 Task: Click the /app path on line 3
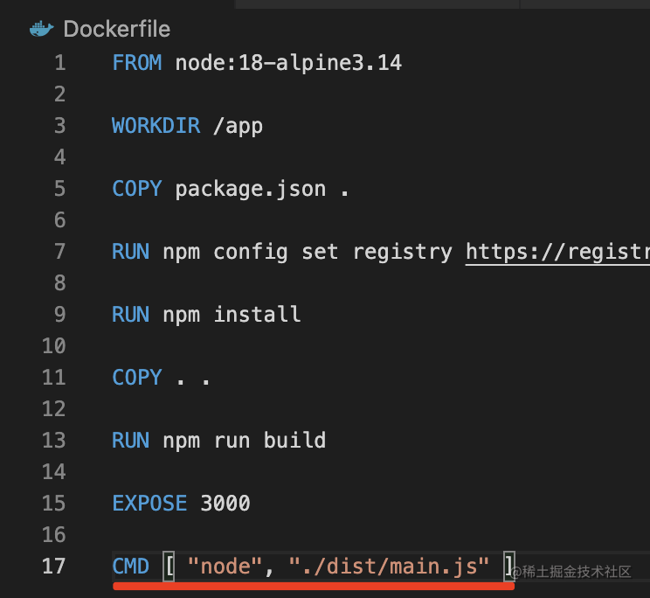[238, 127]
